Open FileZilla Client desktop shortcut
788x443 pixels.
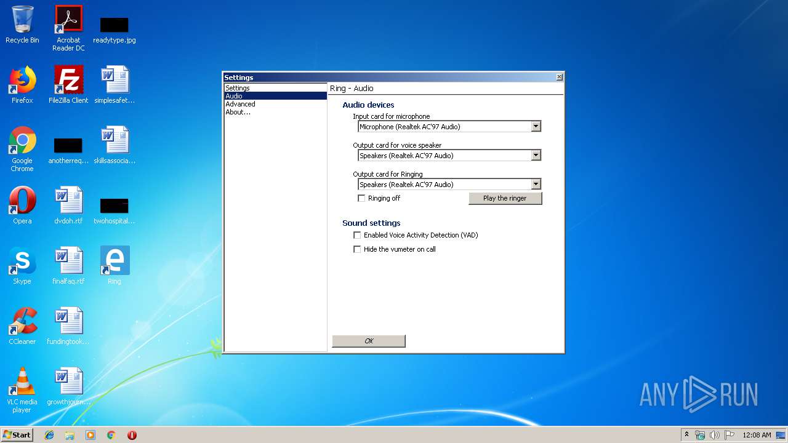[68, 85]
